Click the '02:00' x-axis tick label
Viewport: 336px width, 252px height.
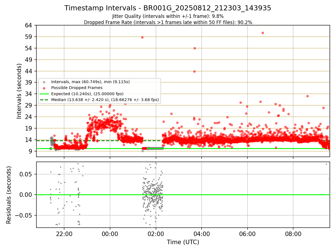click(156, 233)
